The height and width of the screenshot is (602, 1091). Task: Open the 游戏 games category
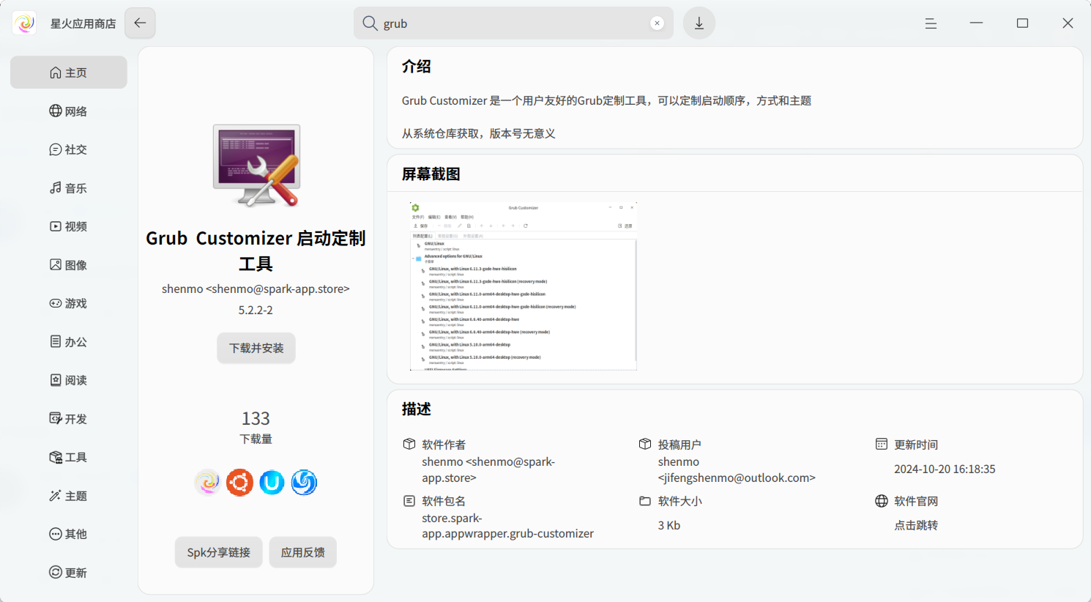[x=69, y=303]
